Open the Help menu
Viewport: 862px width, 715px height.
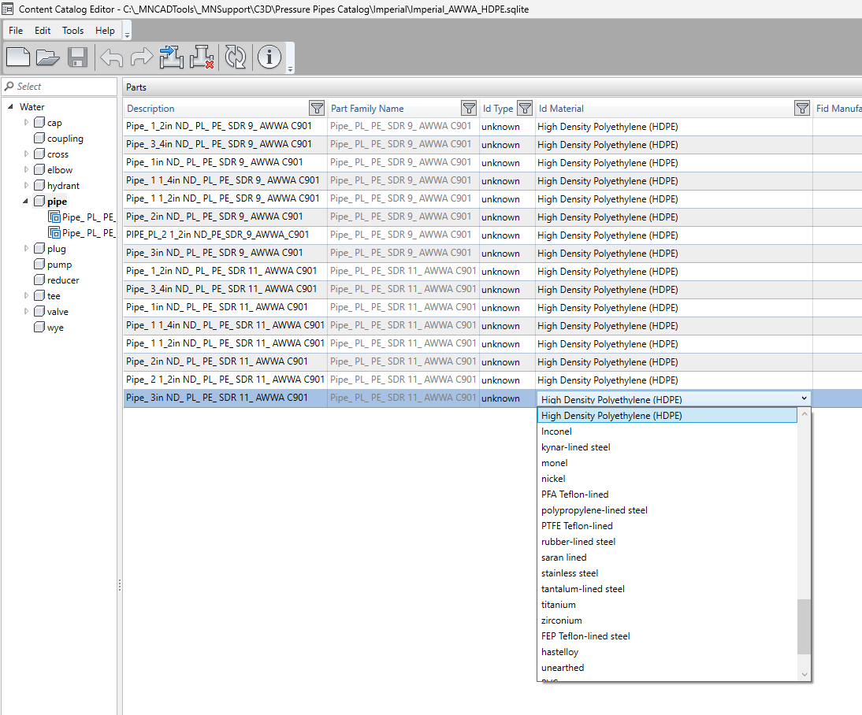105,31
